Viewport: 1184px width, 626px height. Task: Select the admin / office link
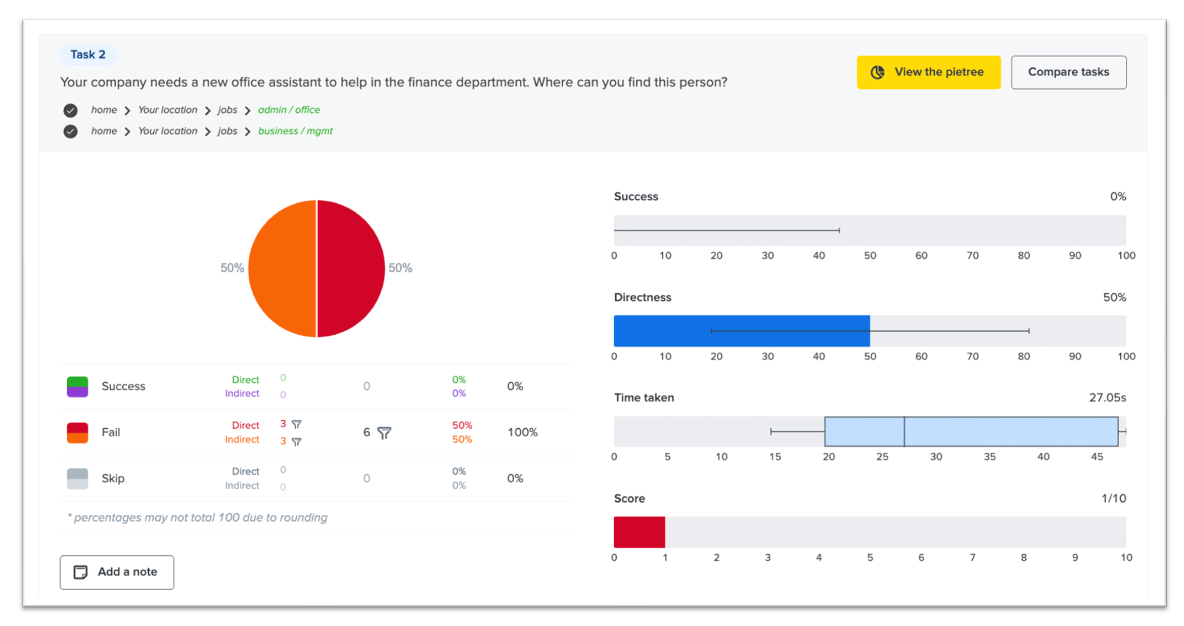coord(289,110)
